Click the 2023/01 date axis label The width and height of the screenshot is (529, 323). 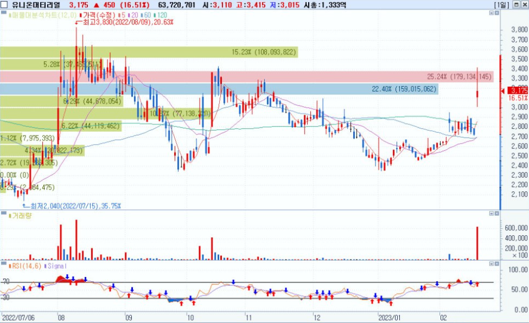pyautogui.click(x=390, y=318)
